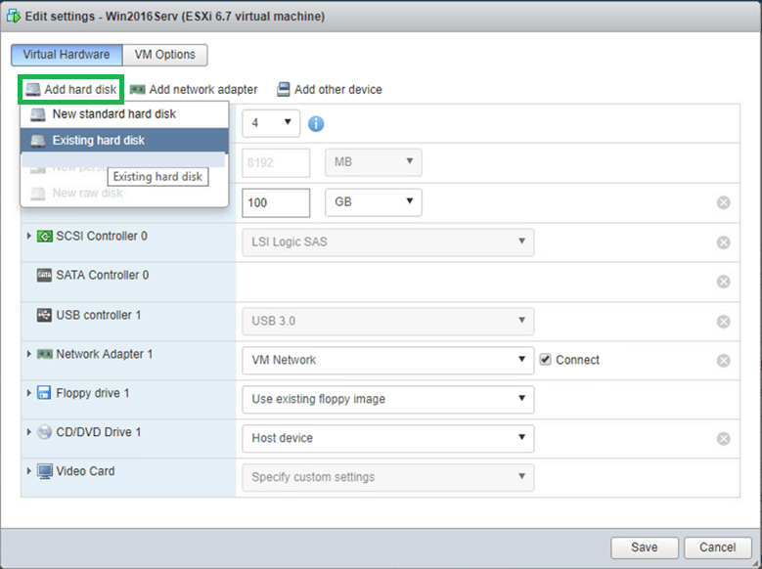Open the memory unit MB dropdown

374,162
